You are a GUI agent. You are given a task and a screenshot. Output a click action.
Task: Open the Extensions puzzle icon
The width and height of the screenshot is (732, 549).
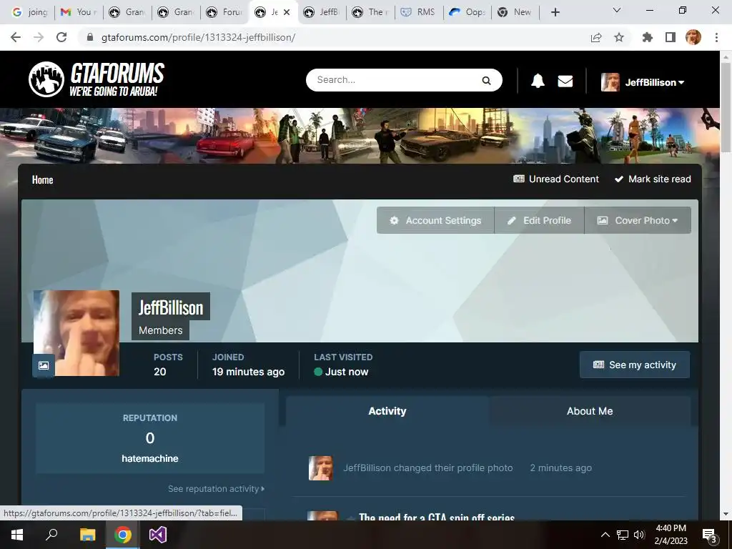pyautogui.click(x=648, y=37)
